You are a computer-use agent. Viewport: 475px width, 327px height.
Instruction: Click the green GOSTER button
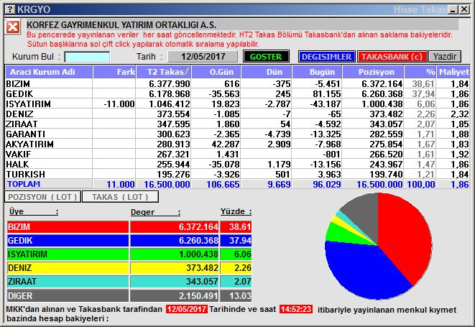(x=266, y=57)
